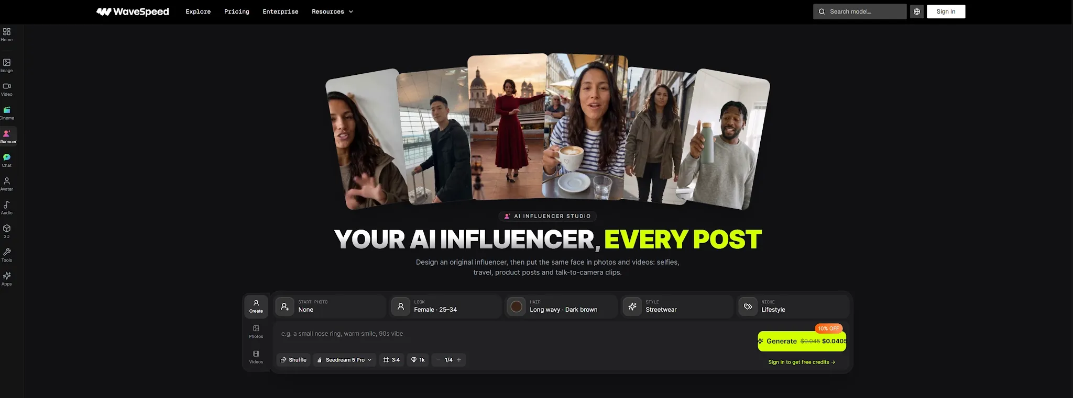Open the Tools sidebar icon
The width and height of the screenshot is (1073, 398).
(7, 255)
